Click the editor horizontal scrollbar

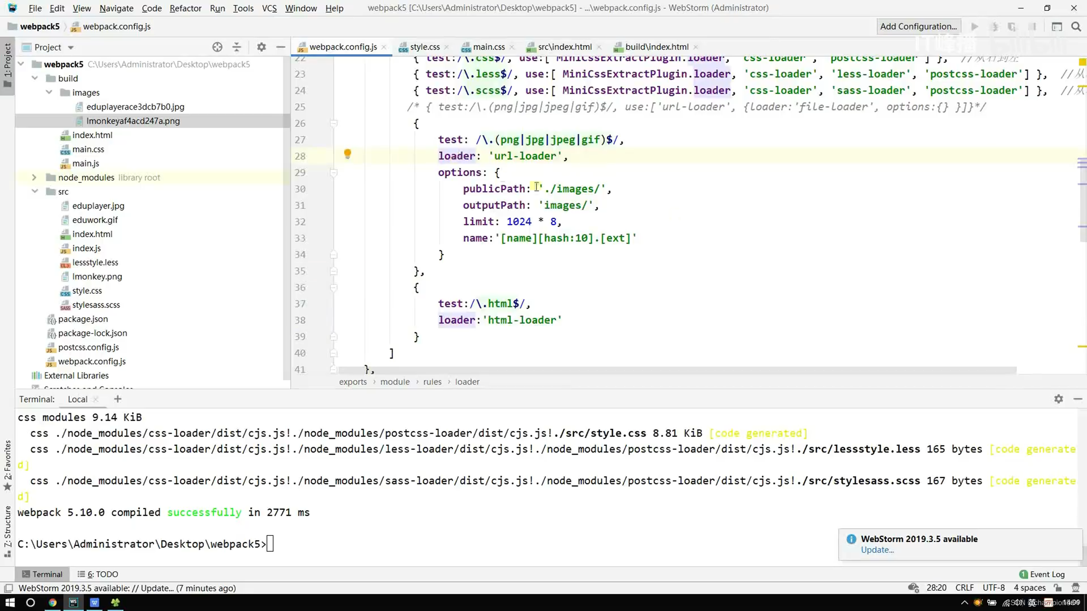[x=677, y=370]
